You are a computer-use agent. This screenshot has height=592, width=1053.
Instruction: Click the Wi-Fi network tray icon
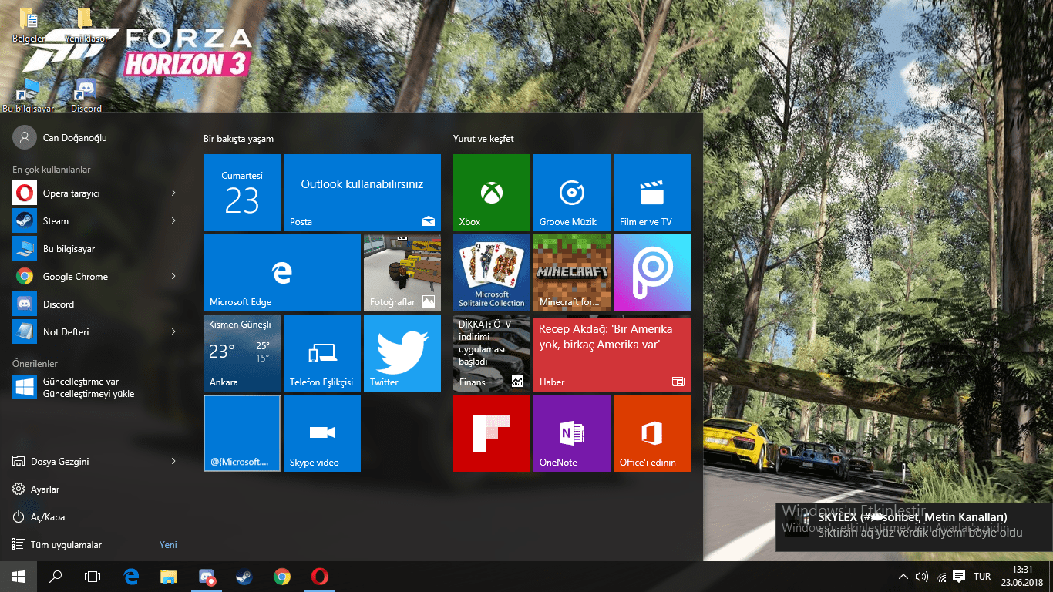tap(941, 577)
